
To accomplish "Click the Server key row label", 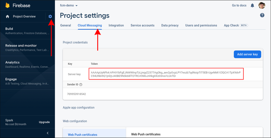I will click(x=74, y=74).
